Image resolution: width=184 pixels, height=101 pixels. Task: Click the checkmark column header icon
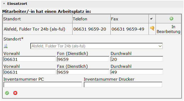[x=151, y=18]
